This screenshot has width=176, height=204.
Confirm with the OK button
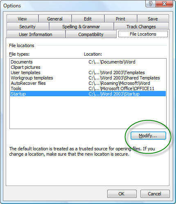(122, 194)
